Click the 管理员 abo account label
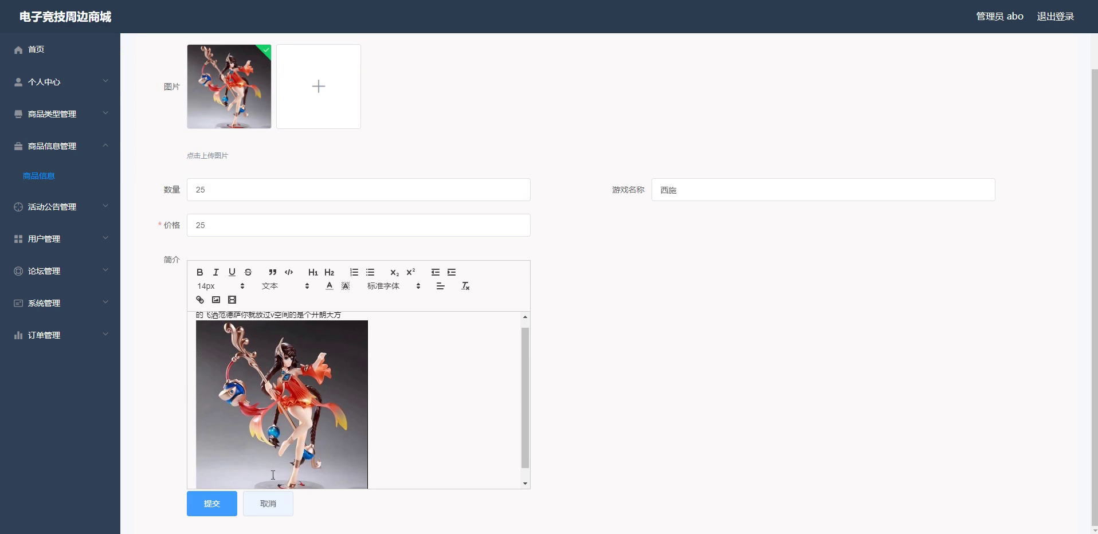Screen dimensions: 1098x534 pos(999,17)
